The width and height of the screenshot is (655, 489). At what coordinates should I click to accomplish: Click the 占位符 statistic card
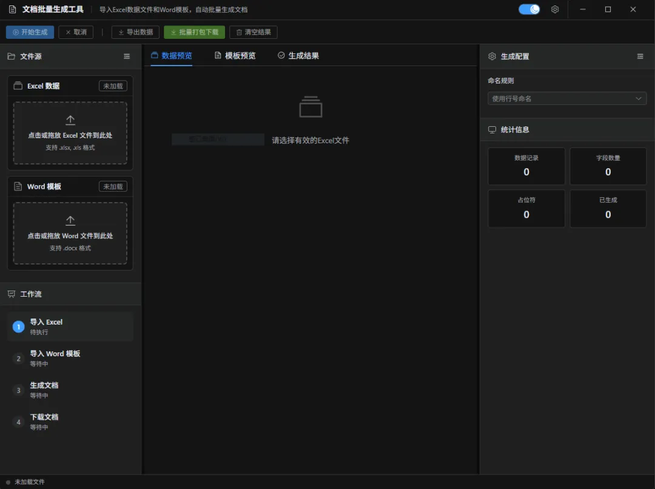(526, 209)
